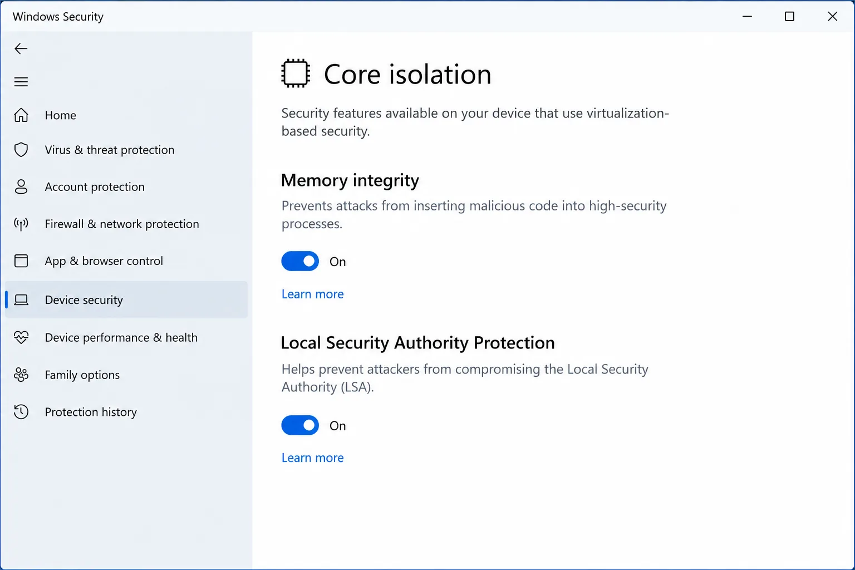Click the On label beside Memory integrity

[338, 262]
